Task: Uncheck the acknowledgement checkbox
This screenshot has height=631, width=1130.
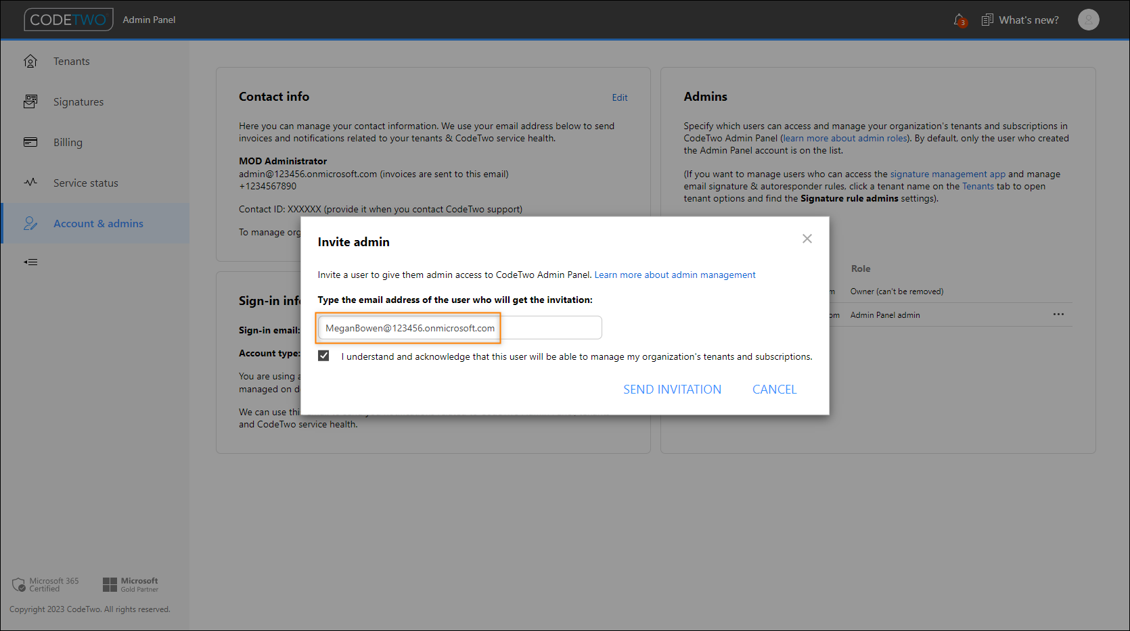Action: [x=323, y=356]
